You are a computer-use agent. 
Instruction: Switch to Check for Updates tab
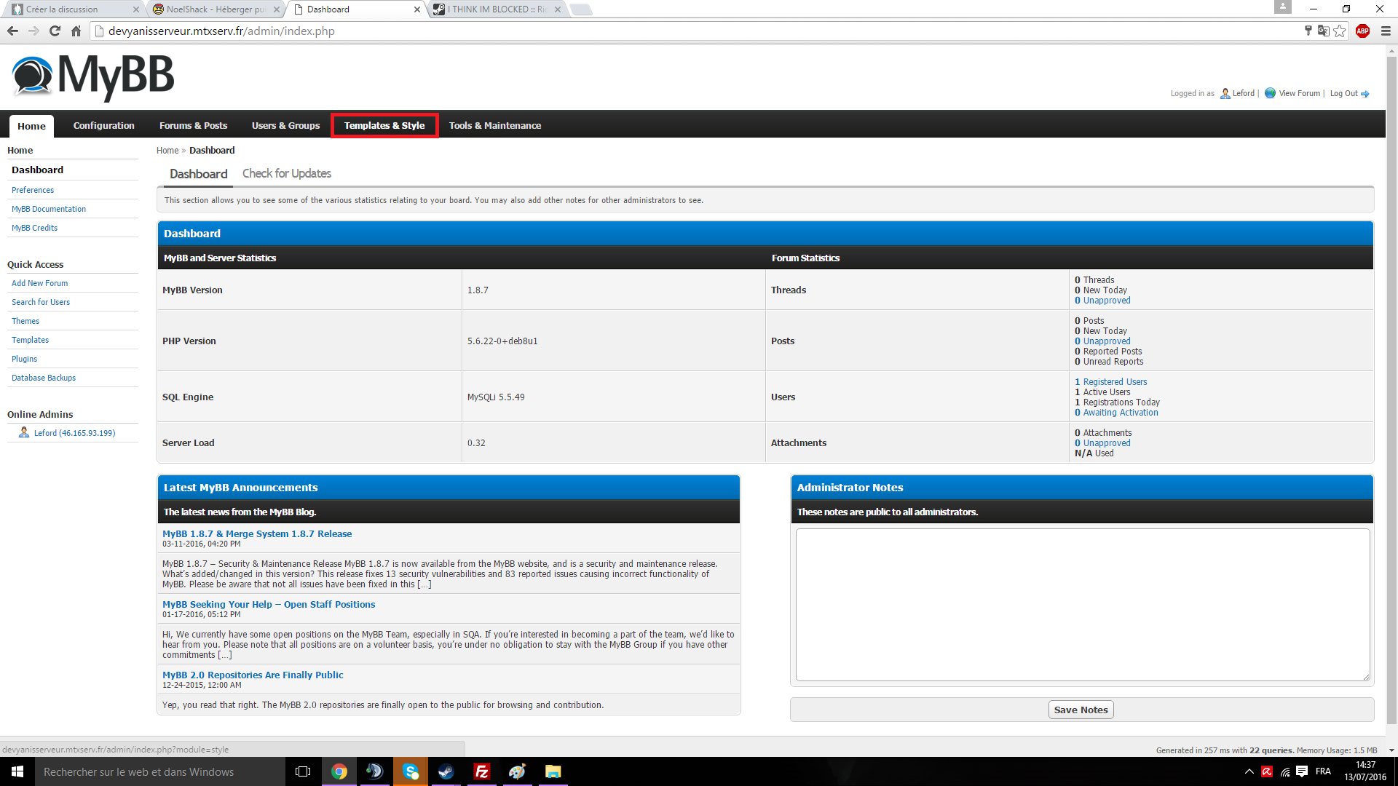[287, 173]
